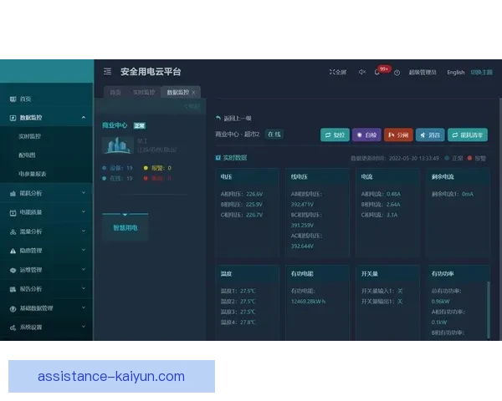This screenshot has width=502, height=401.
Task: Select the 智慧用电 node
Action: pyautogui.click(x=125, y=228)
